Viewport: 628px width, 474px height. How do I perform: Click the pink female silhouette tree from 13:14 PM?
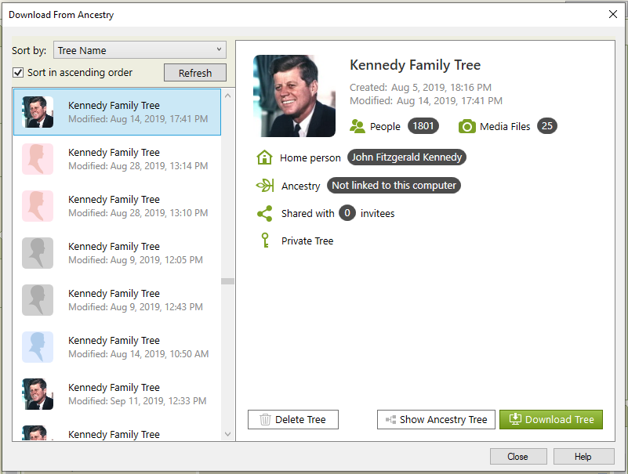38,159
